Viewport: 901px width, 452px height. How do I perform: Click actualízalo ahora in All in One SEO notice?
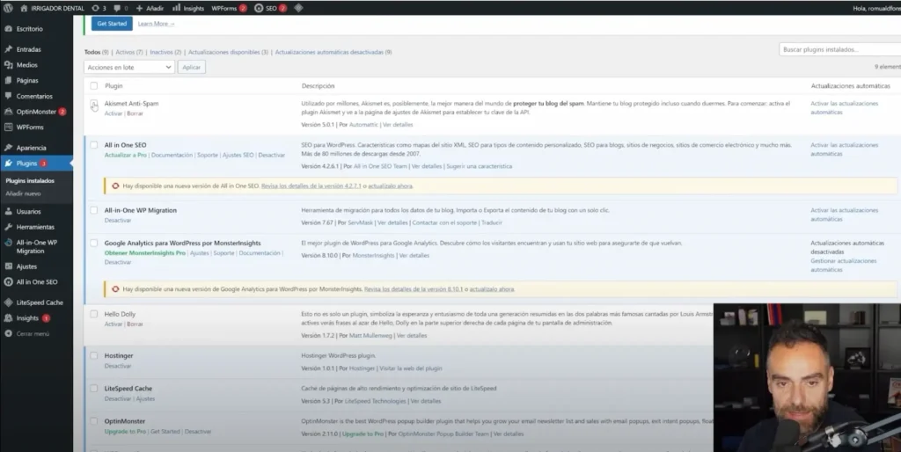tap(390, 186)
